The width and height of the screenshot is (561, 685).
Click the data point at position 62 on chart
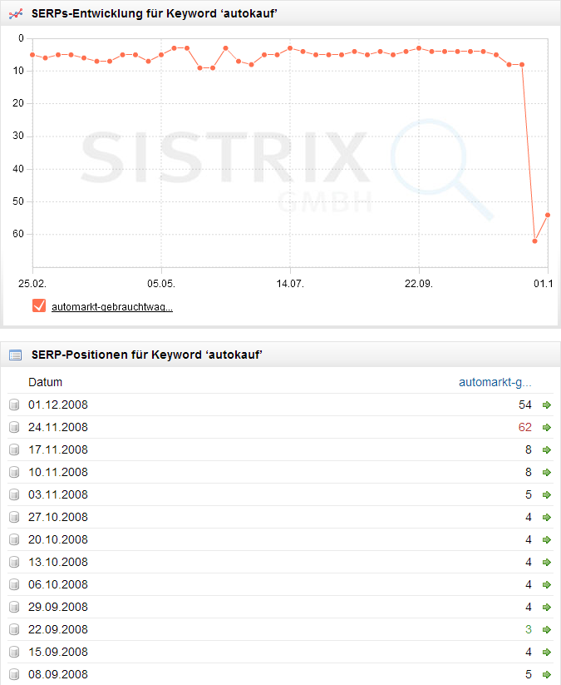[534, 241]
